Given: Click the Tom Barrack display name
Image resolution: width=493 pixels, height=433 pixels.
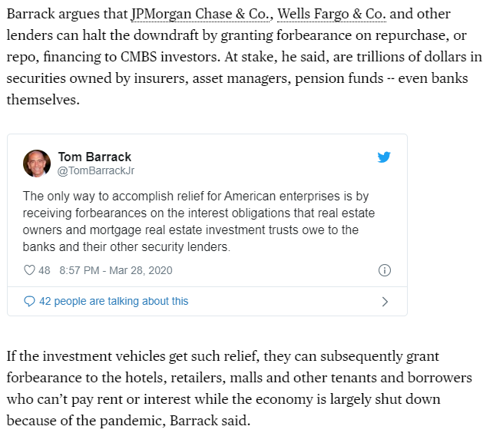Looking at the screenshot, I should point(94,157).
